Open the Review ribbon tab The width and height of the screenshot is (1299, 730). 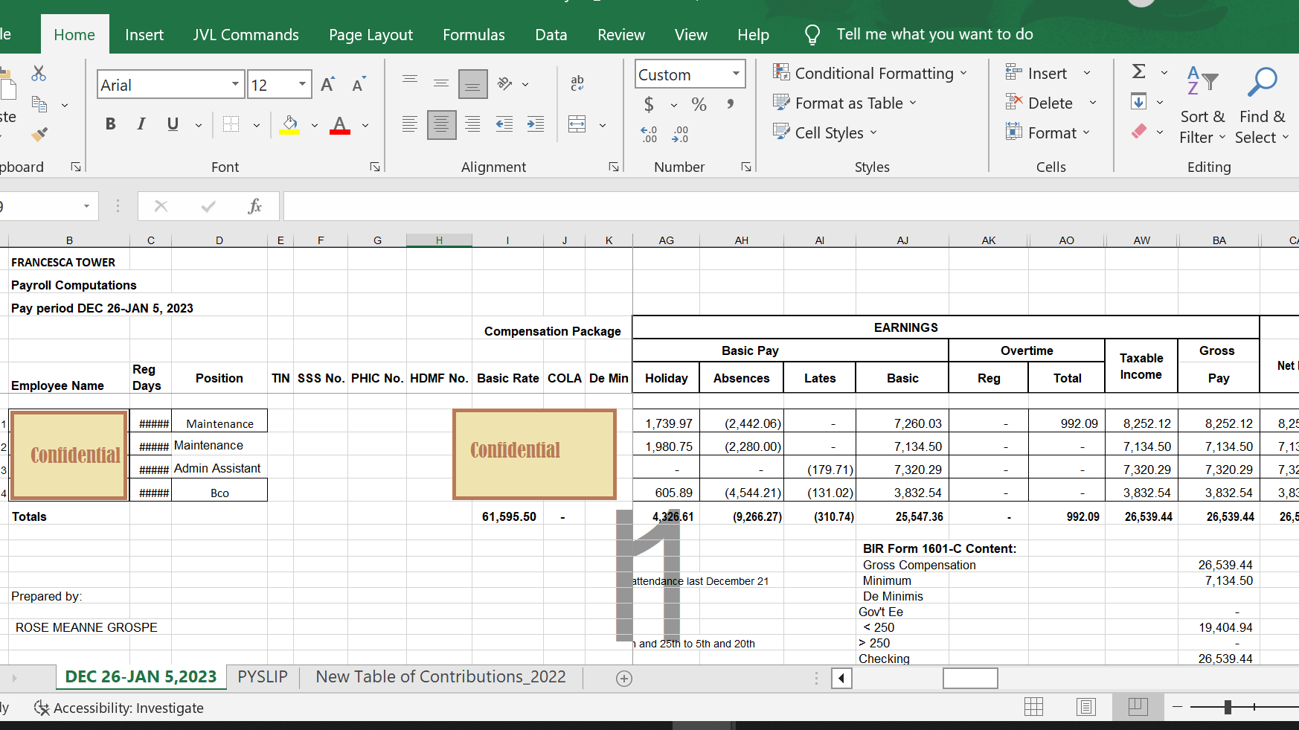[x=621, y=34]
